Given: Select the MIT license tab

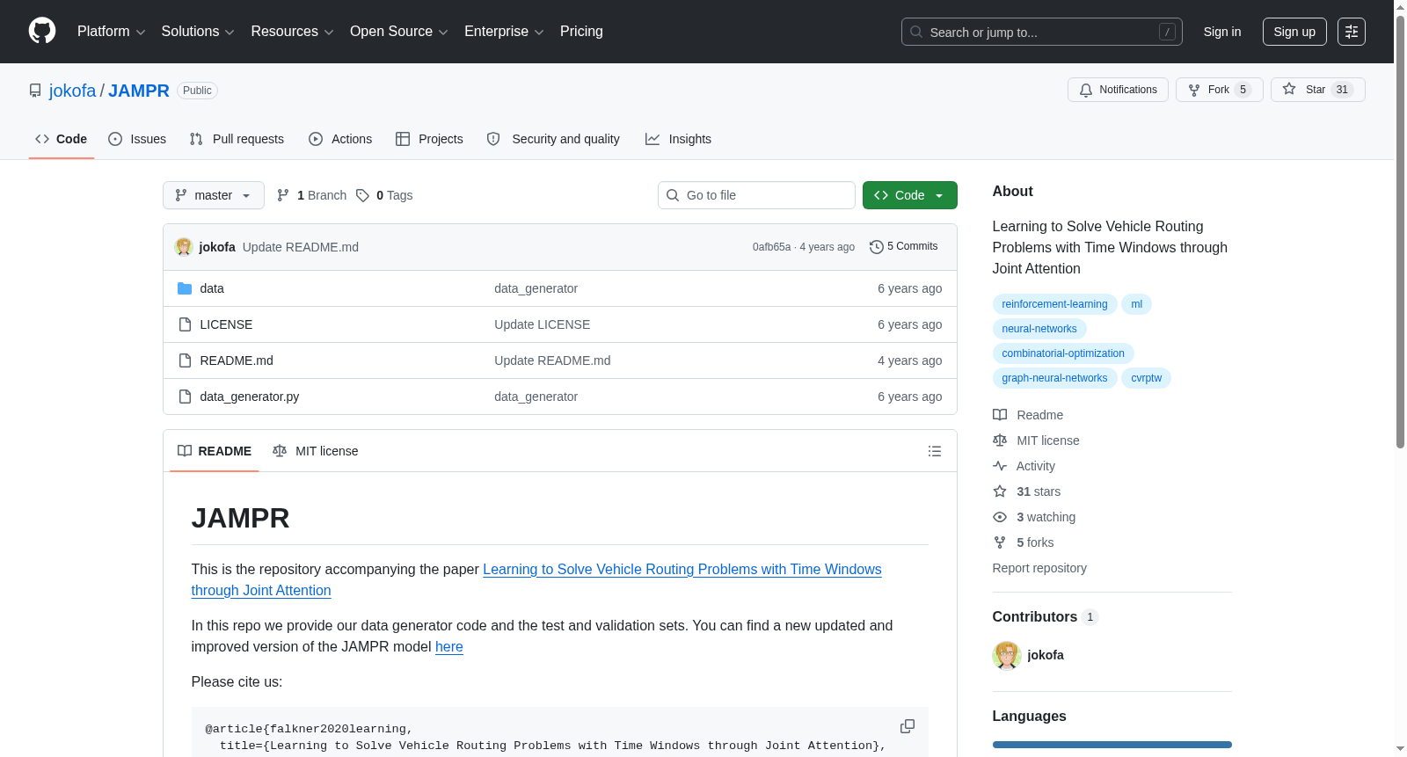Looking at the screenshot, I should [316, 451].
